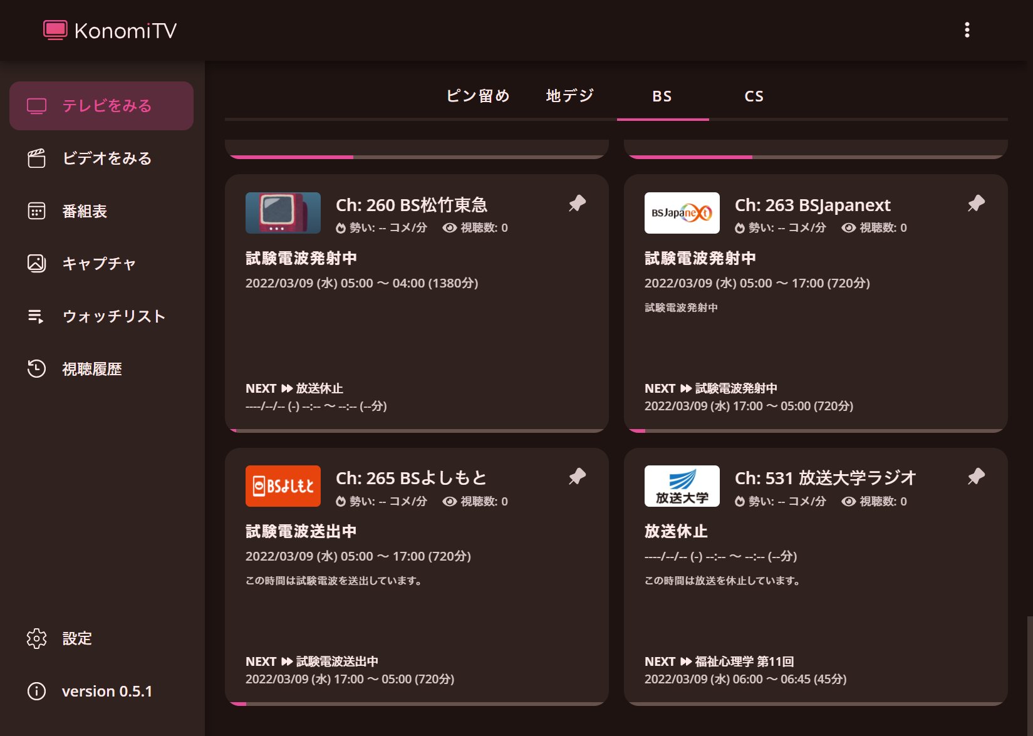Click the 設定 gear icon
The image size is (1033, 736).
(x=37, y=638)
